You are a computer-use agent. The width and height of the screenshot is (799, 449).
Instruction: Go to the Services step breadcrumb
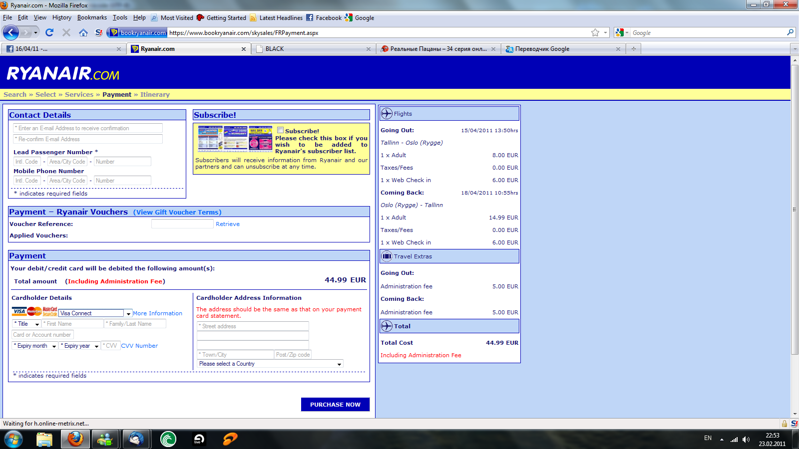tap(79, 94)
